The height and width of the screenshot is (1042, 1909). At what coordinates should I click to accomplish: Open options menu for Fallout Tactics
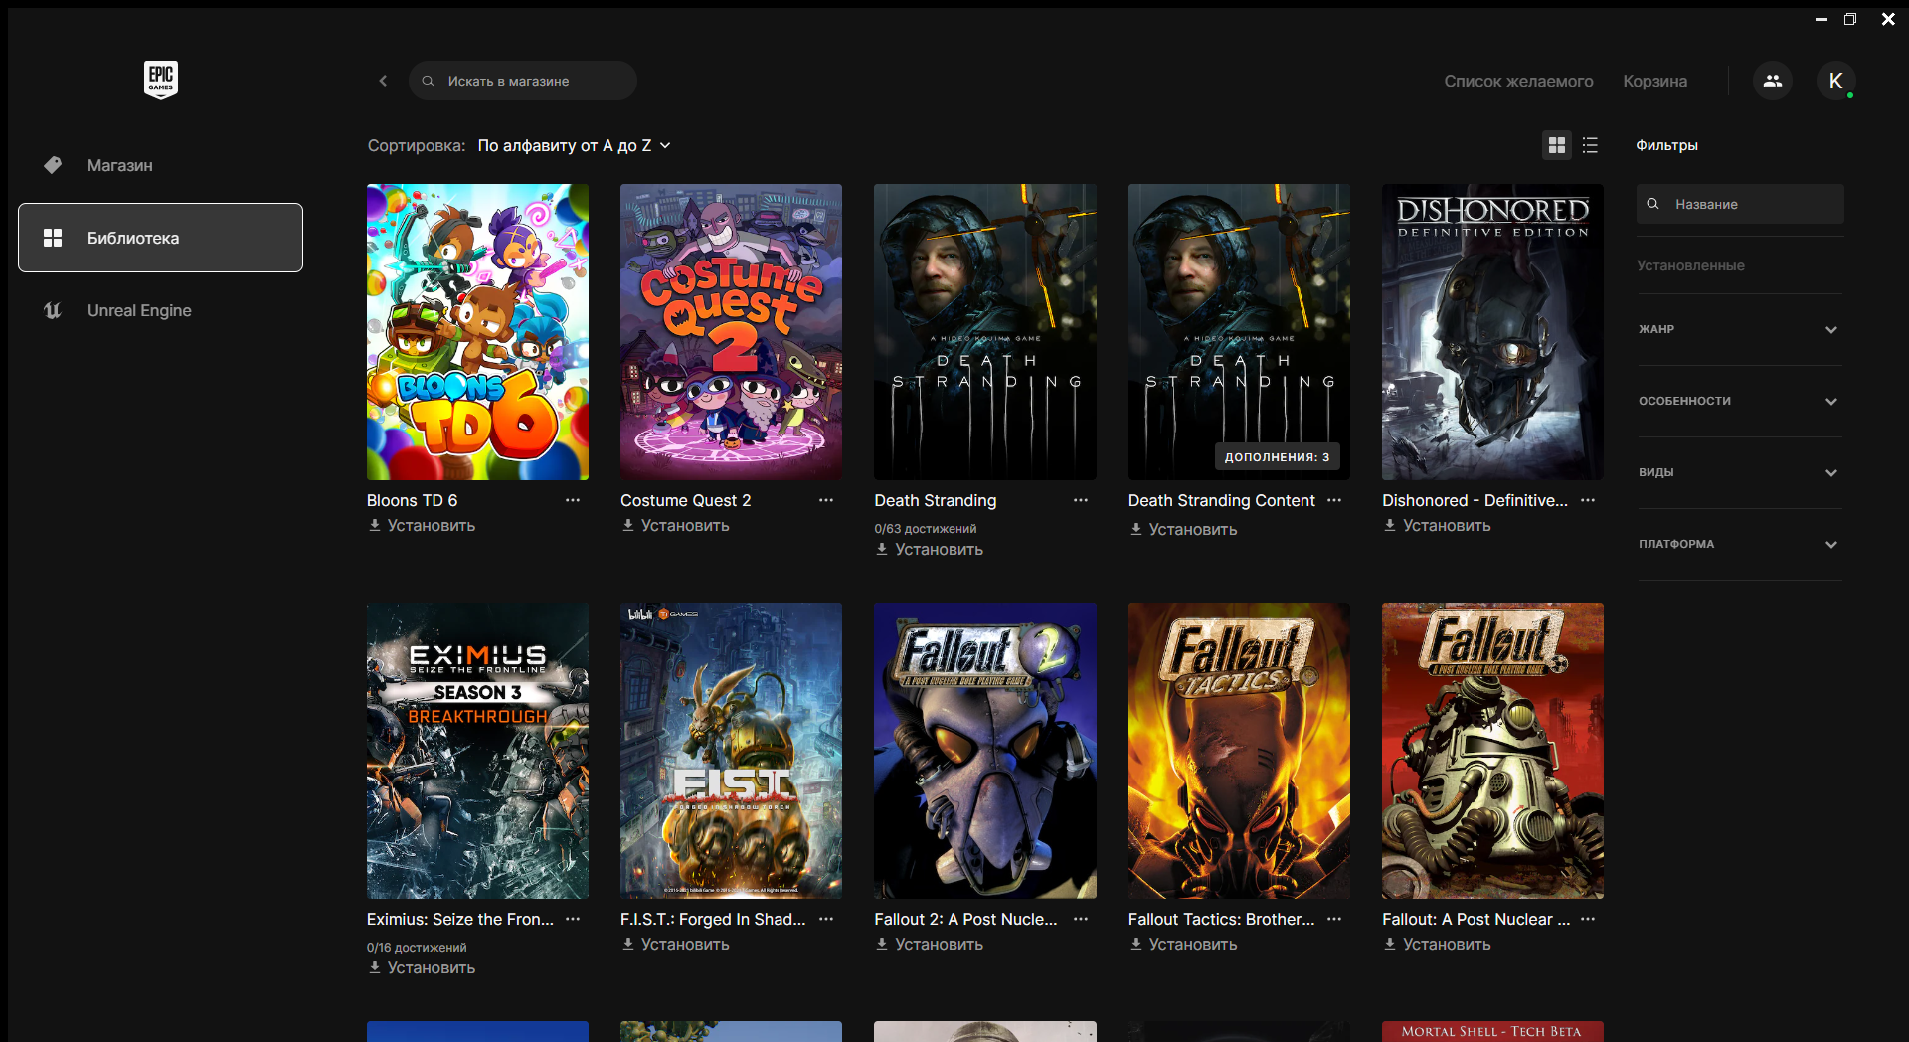pyautogui.click(x=1334, y=919)
